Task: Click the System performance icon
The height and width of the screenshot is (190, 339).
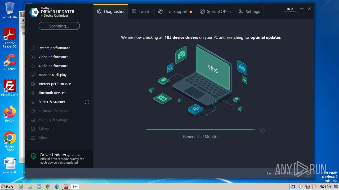Action: pos(33,48)
